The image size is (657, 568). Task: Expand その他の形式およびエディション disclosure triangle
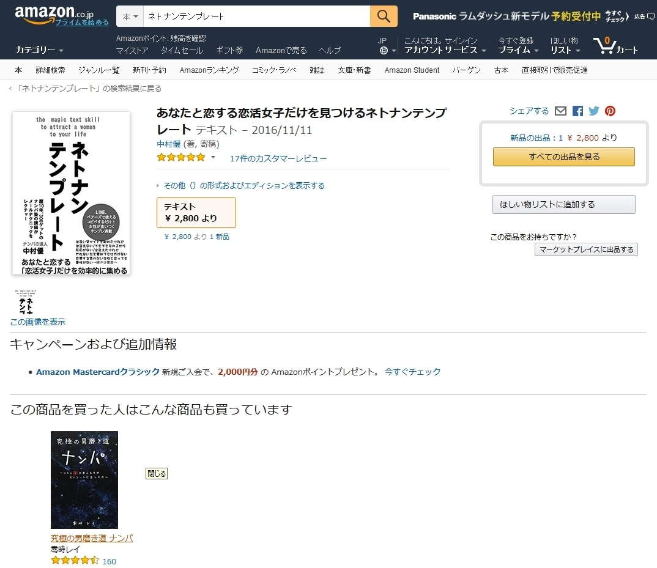[158, 186]
